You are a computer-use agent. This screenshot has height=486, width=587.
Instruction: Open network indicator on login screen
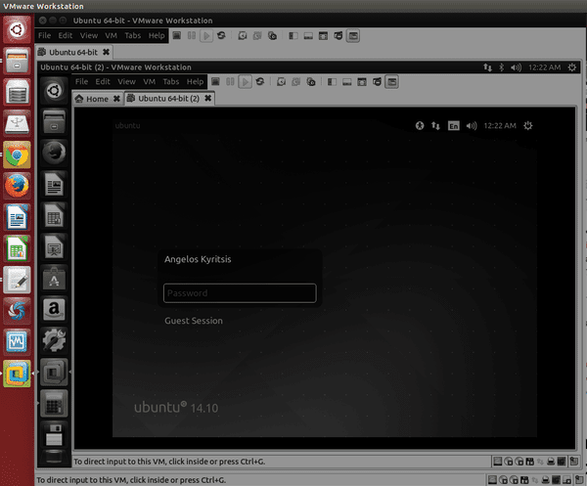tap(435, 126)
